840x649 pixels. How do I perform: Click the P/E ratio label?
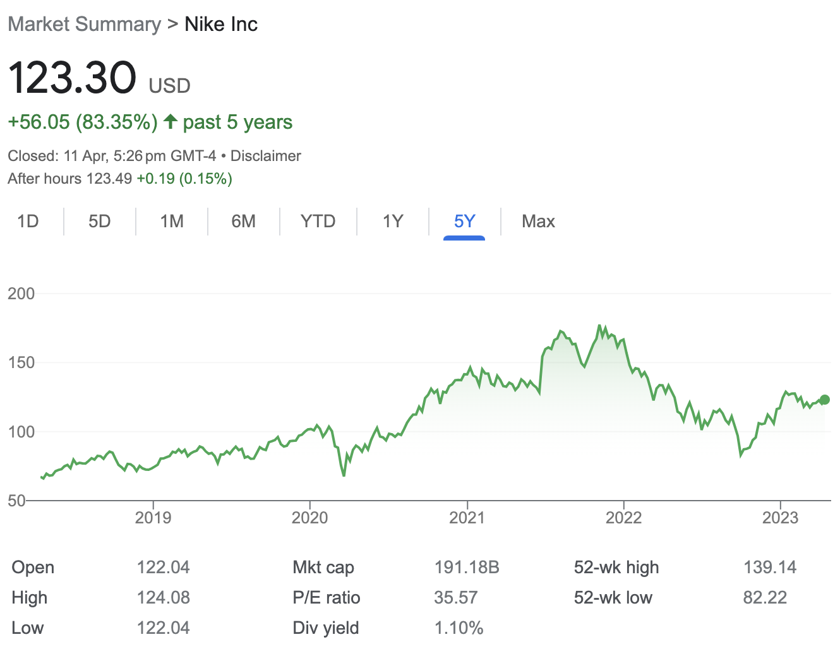[327, 598]
